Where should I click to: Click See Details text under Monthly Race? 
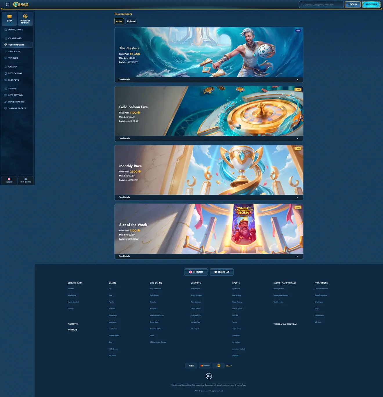124,197
